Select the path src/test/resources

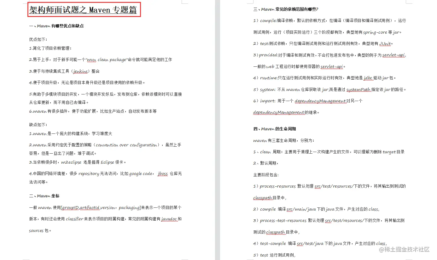[x=334, y=186]
